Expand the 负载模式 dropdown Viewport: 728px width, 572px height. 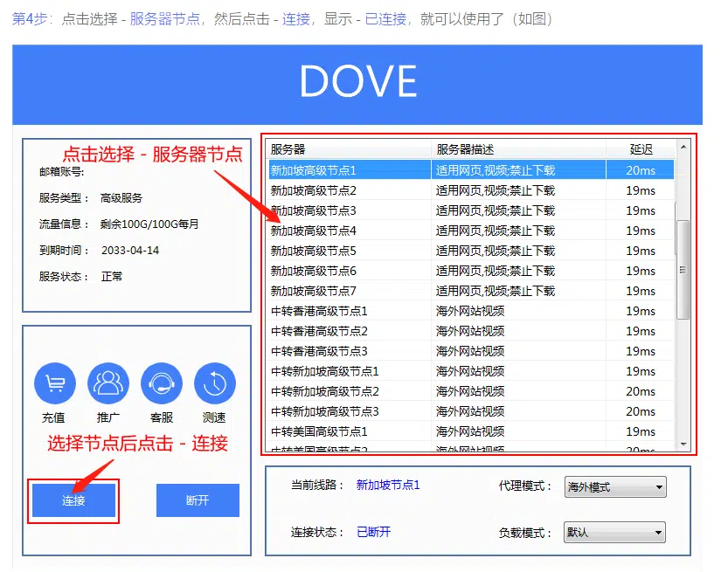615,533
